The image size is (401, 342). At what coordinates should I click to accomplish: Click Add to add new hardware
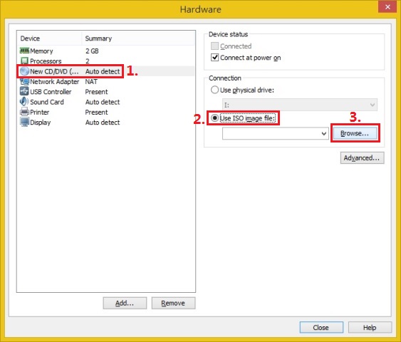point(125,303)
